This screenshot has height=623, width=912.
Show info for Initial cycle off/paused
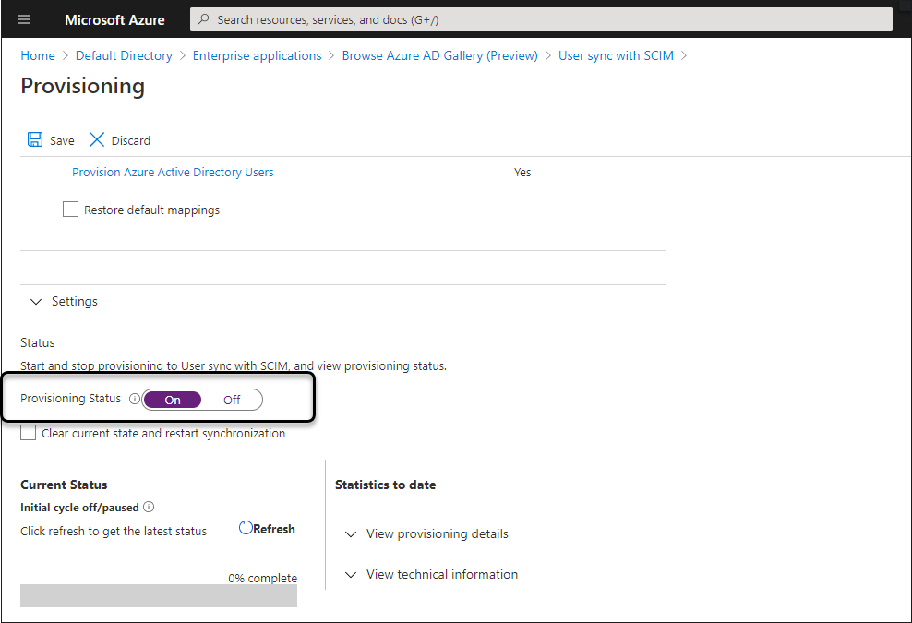click(149, 507)
